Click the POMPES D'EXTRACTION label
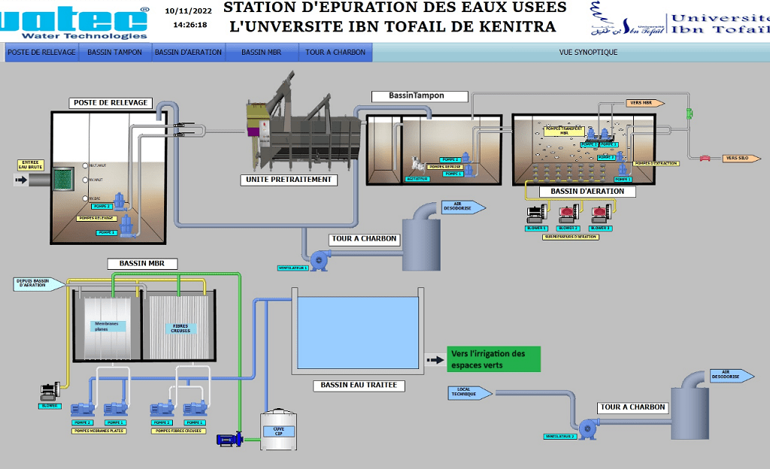The image size is (770, 469). click(x=656, y=163)
